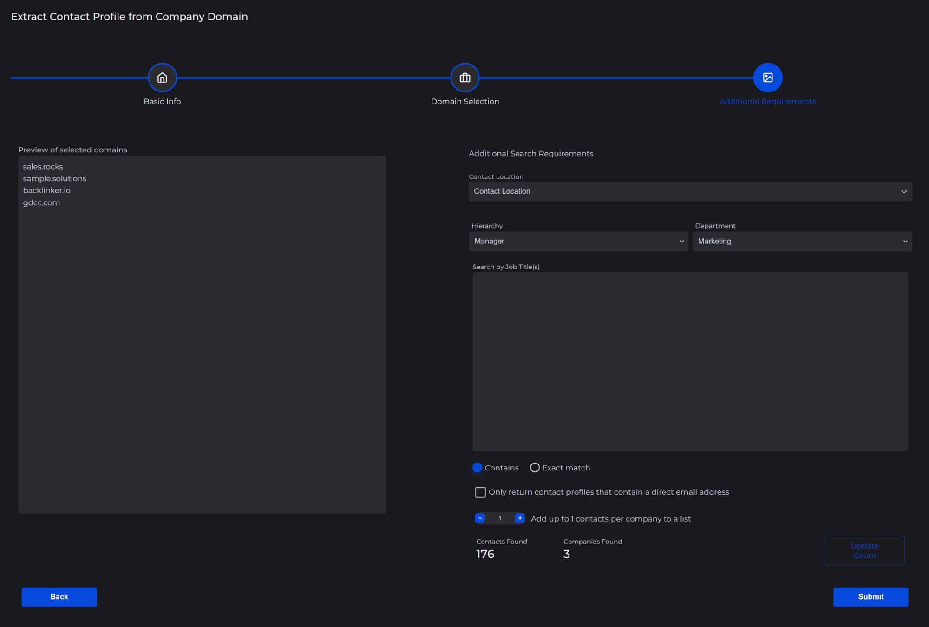This screenshot has height=627, width=929.
Task: Select the Exact match radio option
Action: tap(535, 468)
